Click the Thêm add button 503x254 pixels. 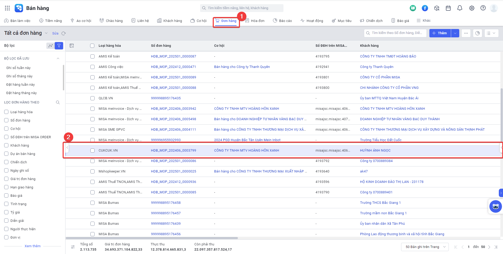tap(440, 33)
